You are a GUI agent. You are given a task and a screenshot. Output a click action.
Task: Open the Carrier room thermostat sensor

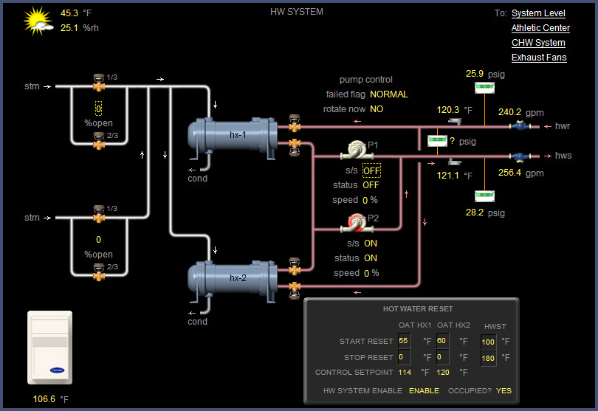(x=51, y=348)
